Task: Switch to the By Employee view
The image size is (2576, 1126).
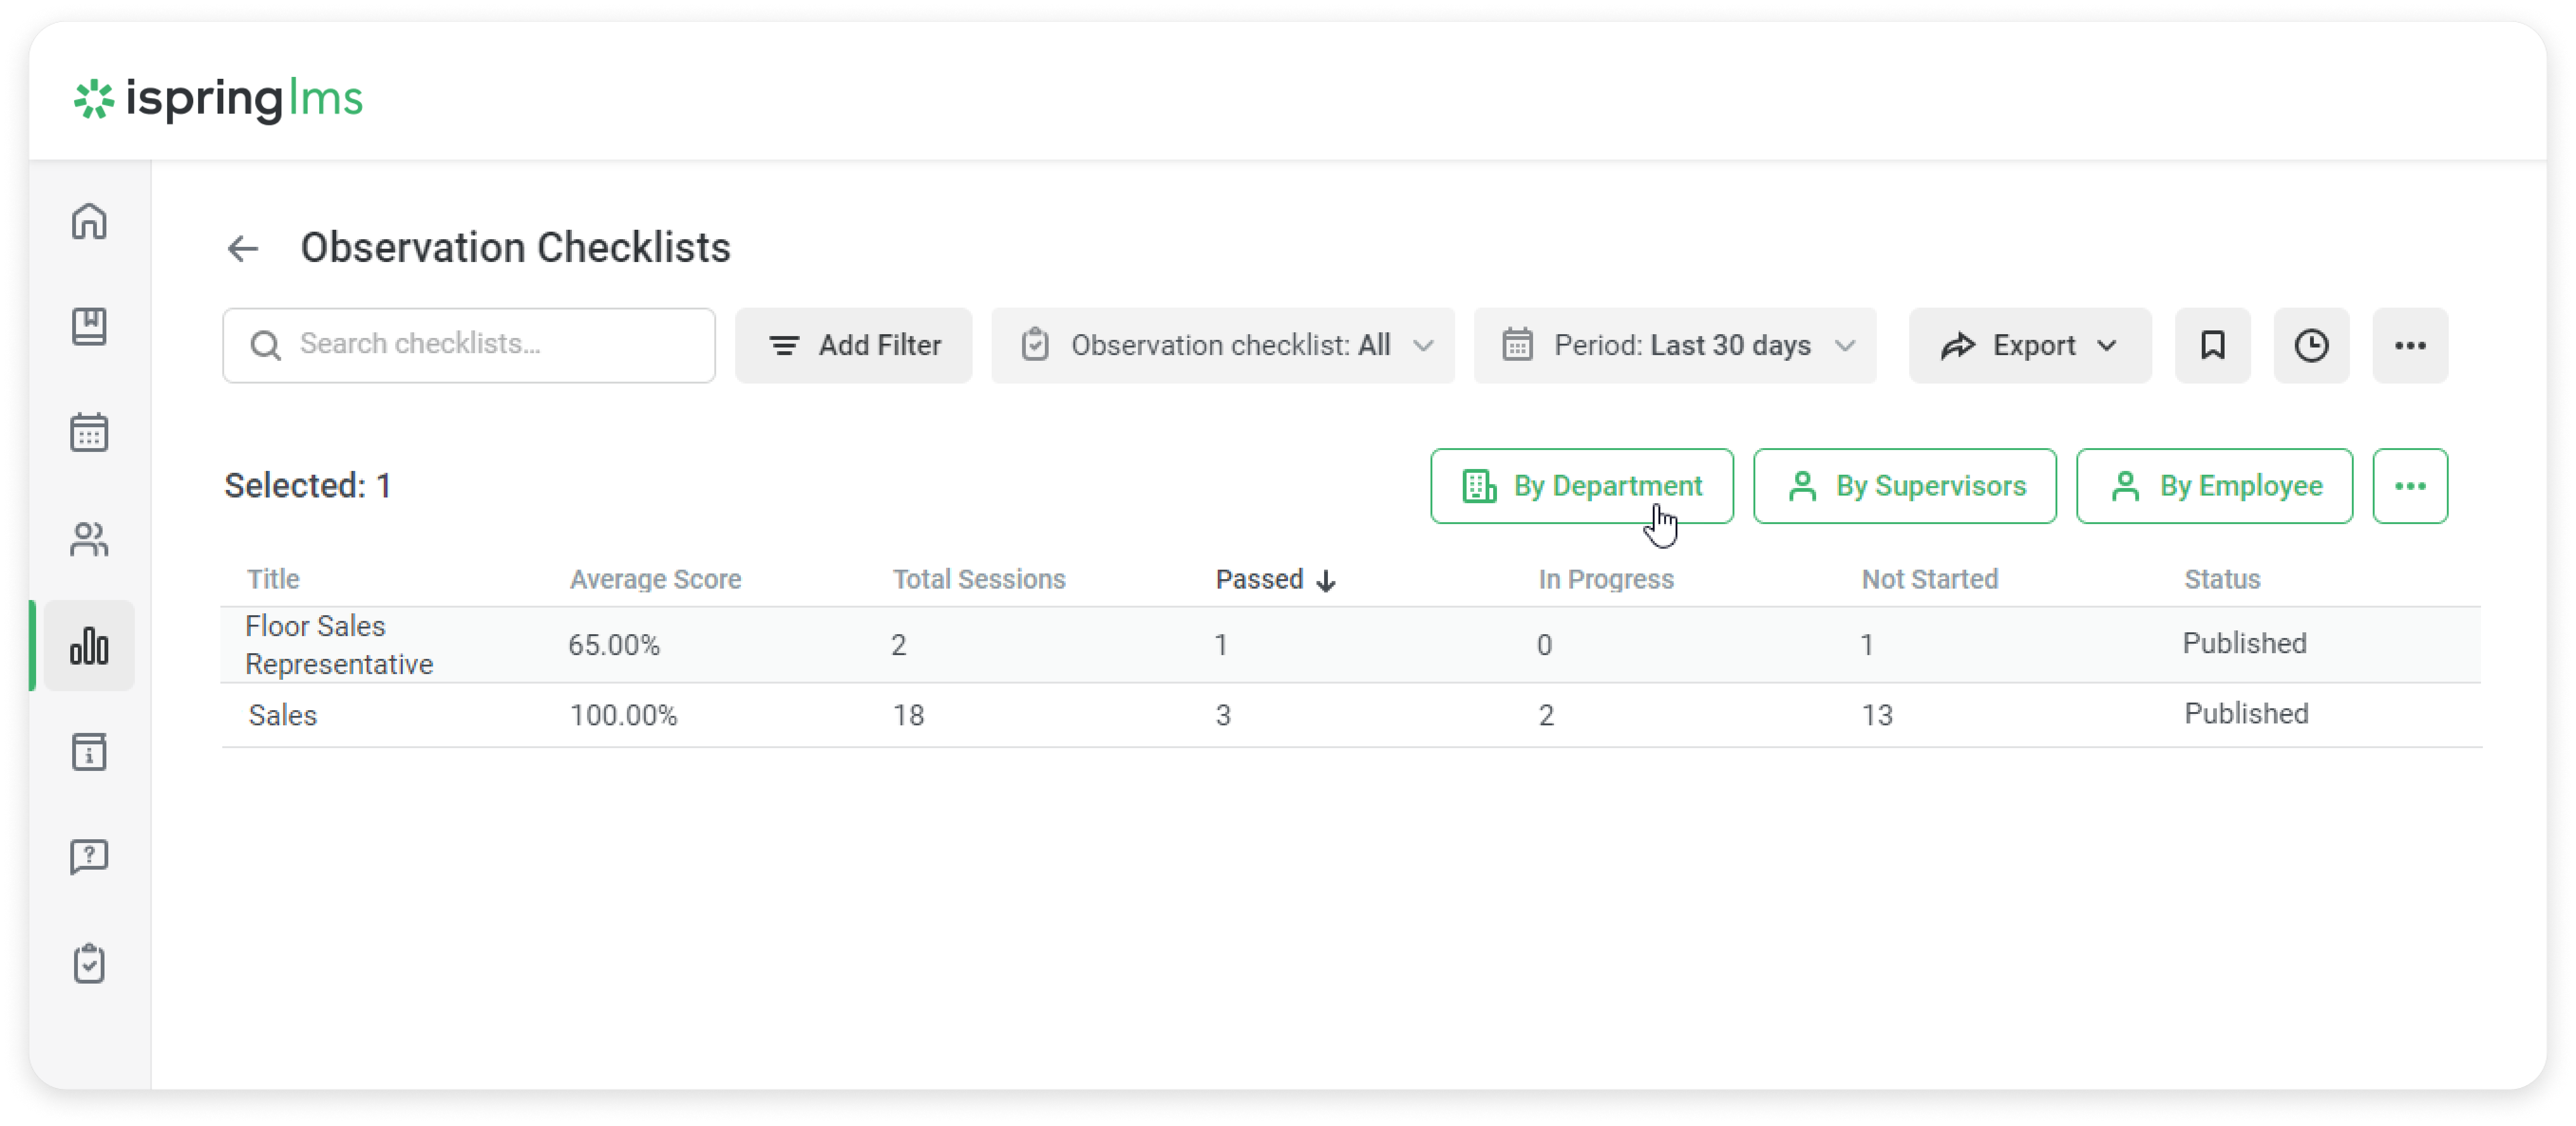Action: 2214,486
